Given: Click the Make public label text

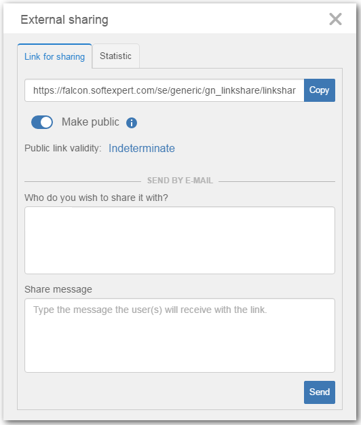Looking at the screenshot, I should (x=90, y=122).
